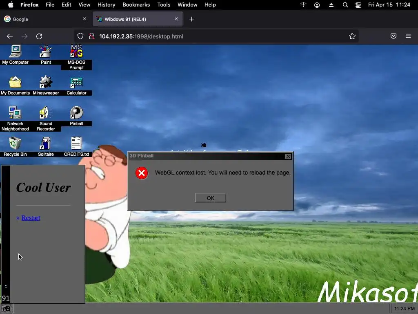This screenshot has height=314, width=418.
Task: Open the View menu
Action: (84, 5)
